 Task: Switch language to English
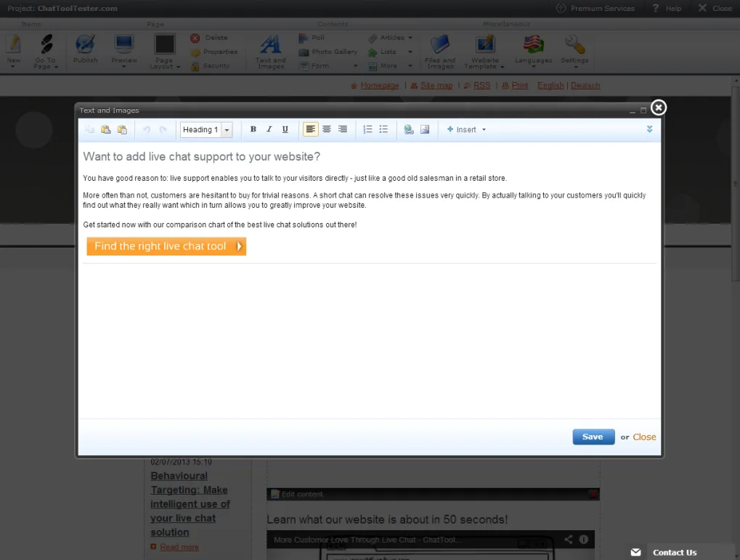[550, 86]
